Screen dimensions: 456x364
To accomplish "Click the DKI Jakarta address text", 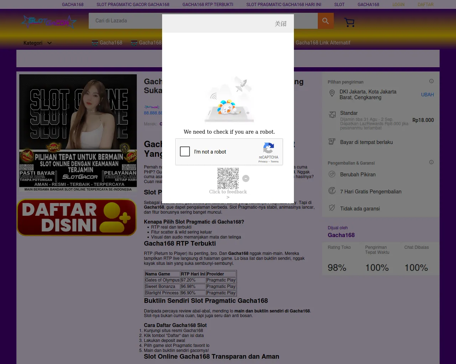I will tap(368, 95).
